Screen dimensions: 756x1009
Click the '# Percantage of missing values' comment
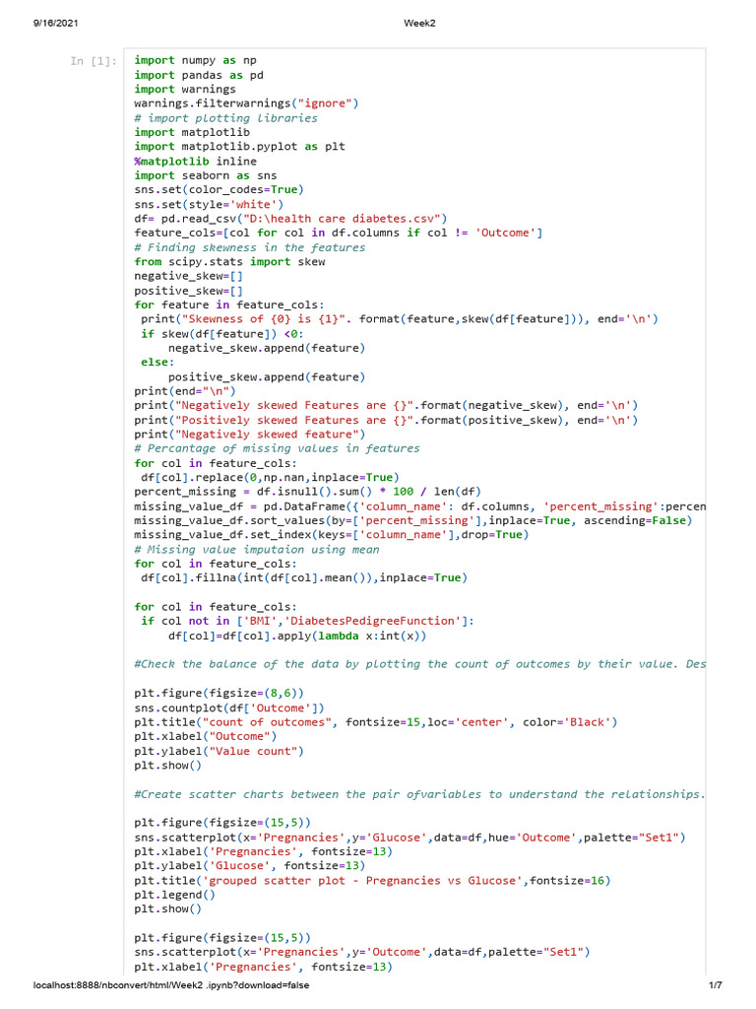click(277, 448)
